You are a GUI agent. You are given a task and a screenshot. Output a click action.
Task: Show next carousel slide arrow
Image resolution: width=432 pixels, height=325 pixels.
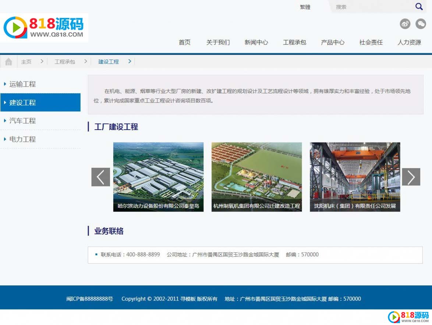411,177
